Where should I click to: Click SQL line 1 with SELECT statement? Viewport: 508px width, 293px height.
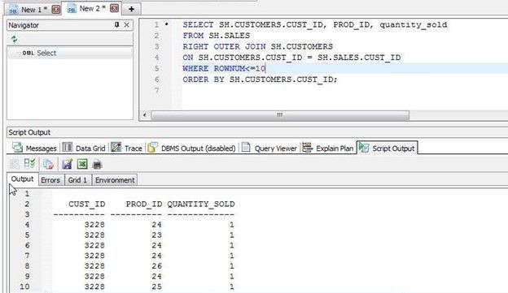tap(314, 25)
